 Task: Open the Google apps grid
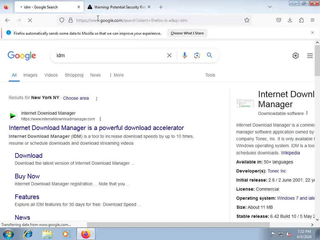310,56
